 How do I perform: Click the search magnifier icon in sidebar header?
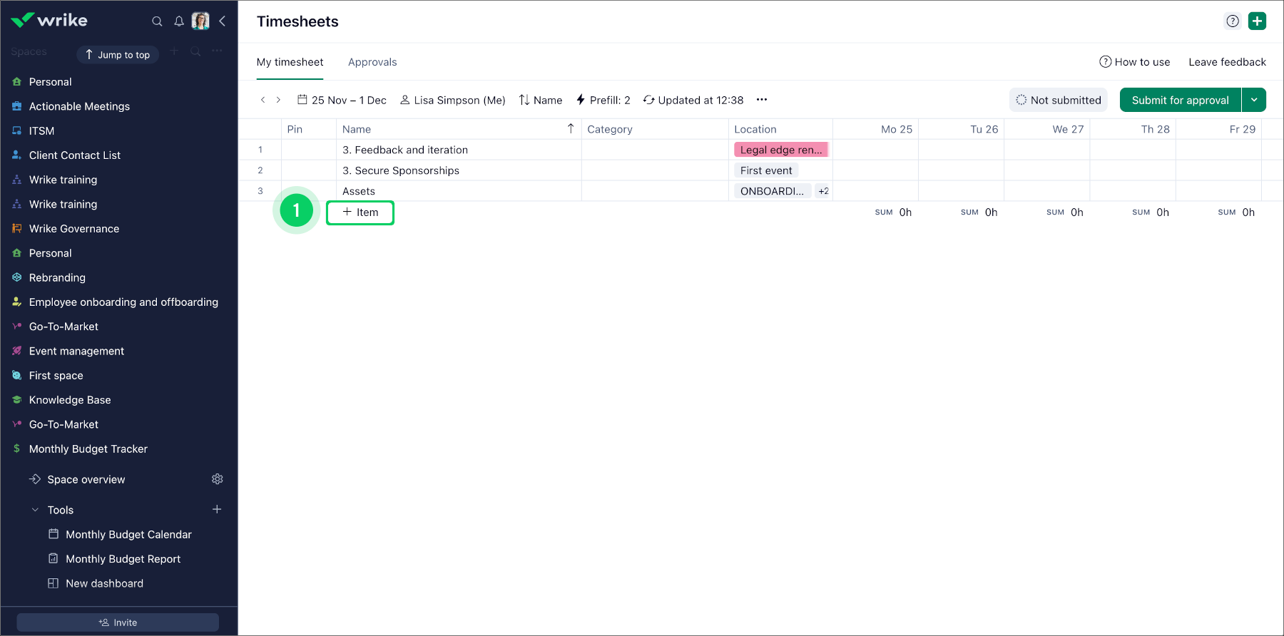click(157, 21)
